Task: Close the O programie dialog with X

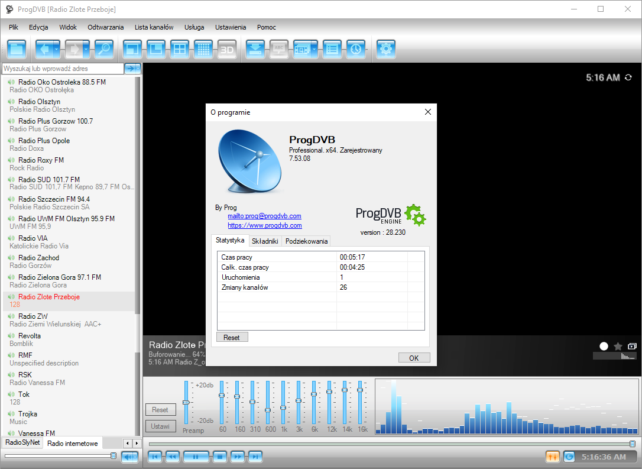Action: coord(428,112)
